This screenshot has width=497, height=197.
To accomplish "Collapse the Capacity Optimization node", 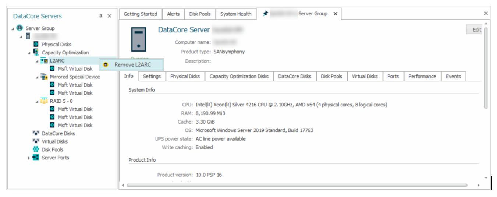I will coord(29,53).
